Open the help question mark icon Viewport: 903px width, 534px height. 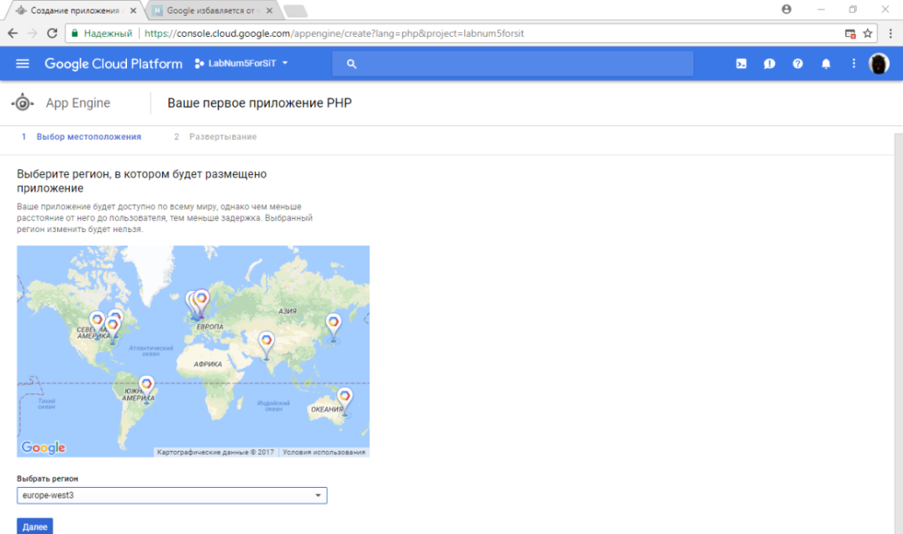(x=798, y=64)
